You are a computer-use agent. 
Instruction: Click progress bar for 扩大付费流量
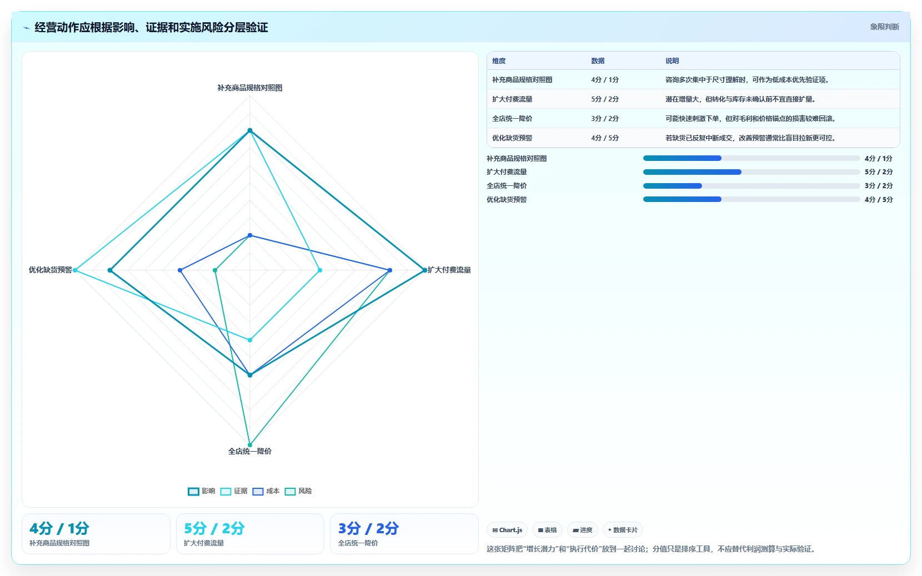[x=751, y=172]
